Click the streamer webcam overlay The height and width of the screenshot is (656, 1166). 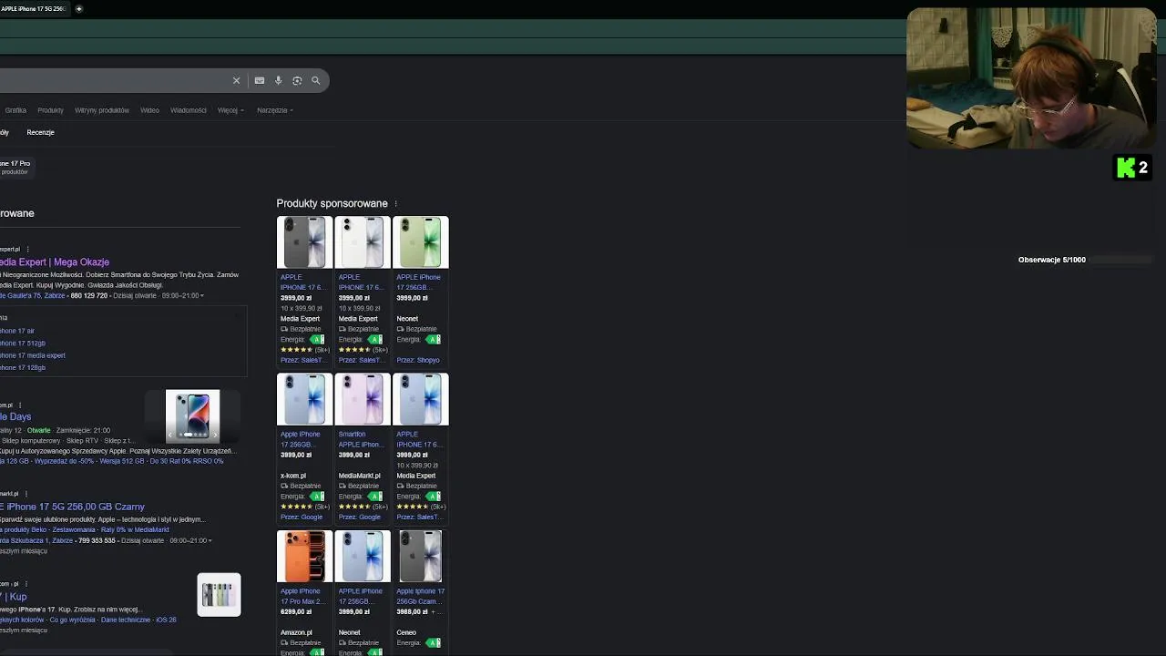tap(1031, 78)
